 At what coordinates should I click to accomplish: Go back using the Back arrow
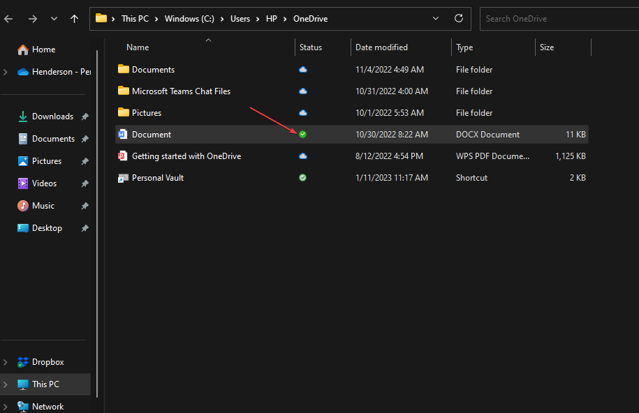[x=8, y=19]
